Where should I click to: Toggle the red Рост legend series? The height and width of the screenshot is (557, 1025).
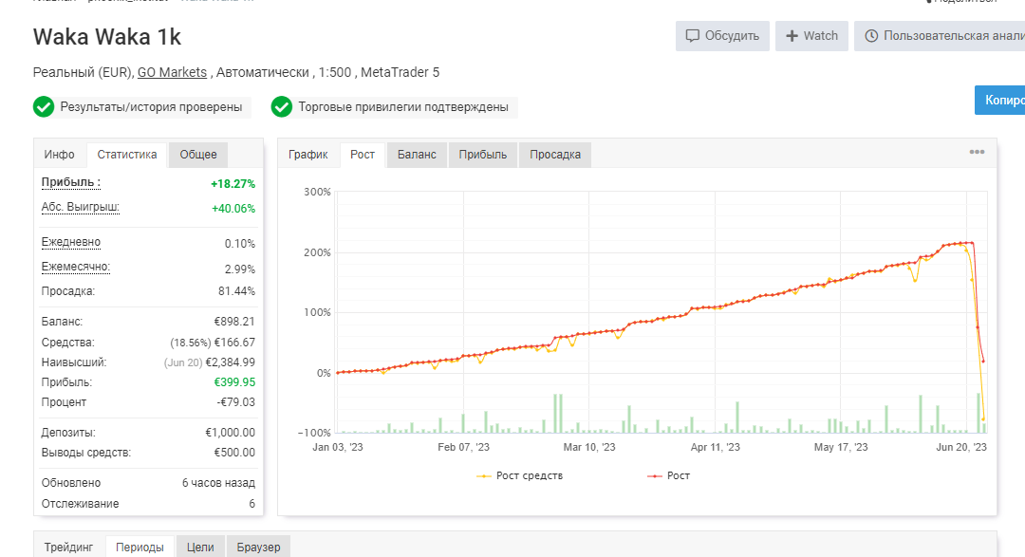pos(668,475)
